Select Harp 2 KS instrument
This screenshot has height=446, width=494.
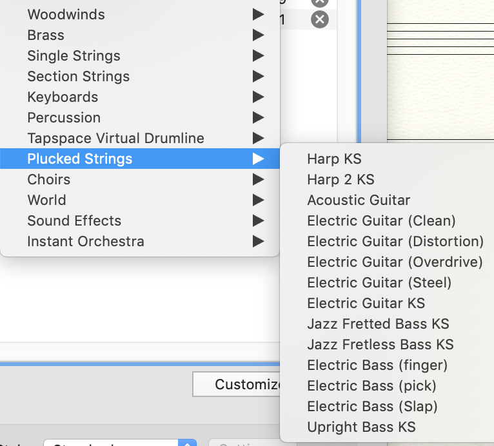click(x=341, y=180)
